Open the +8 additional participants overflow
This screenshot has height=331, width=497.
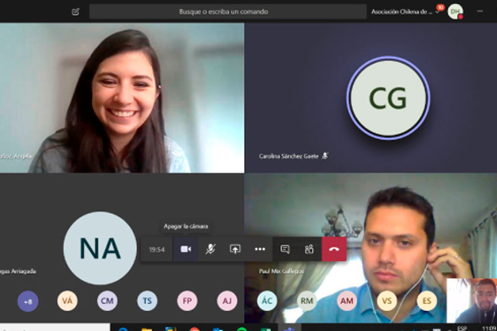click(x=28, y=301)
